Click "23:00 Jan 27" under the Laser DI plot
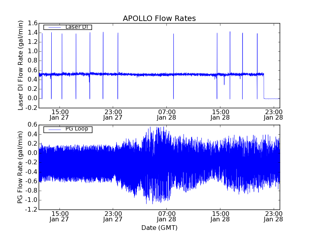The image size is (311, 233). coord(113,115)
